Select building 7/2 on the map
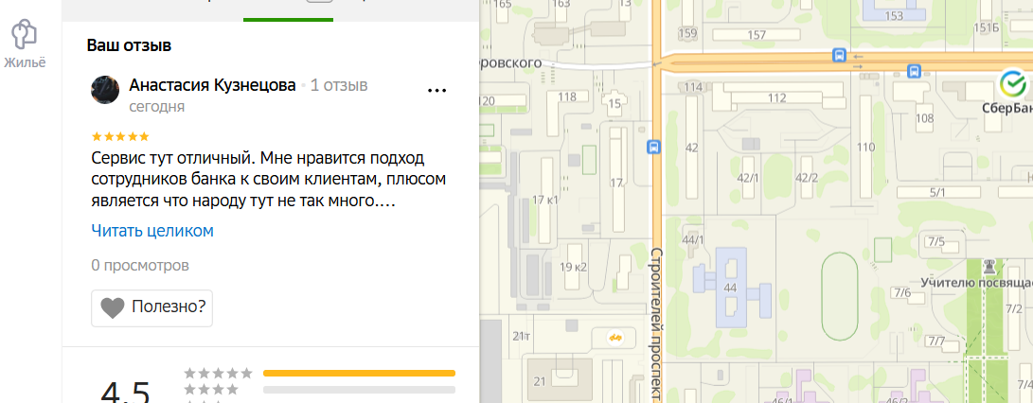Screen dimensions: 1033x403 1015,309
